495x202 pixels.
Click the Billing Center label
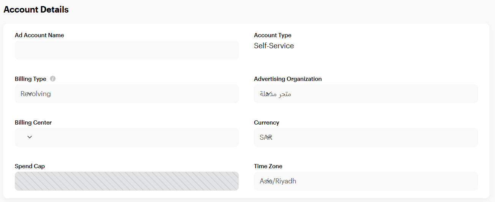33,123
